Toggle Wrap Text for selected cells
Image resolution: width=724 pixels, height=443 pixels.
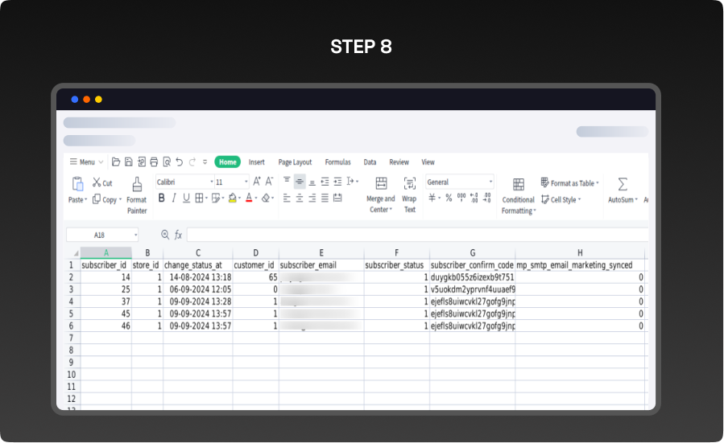tap(409, 184)
